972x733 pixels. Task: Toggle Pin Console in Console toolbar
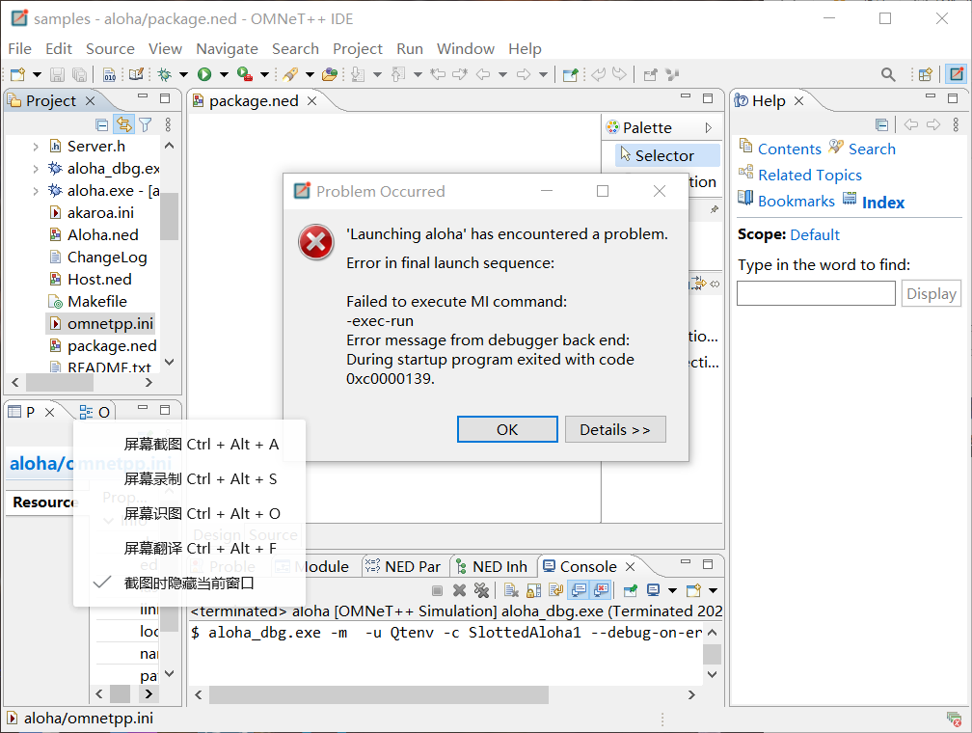click(x=631, y=590)
